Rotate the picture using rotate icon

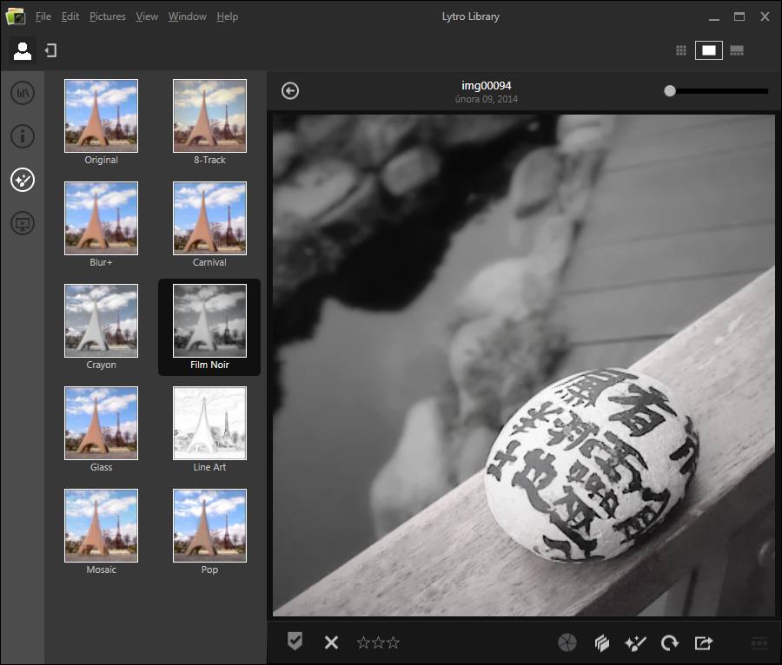pos(669,642)
